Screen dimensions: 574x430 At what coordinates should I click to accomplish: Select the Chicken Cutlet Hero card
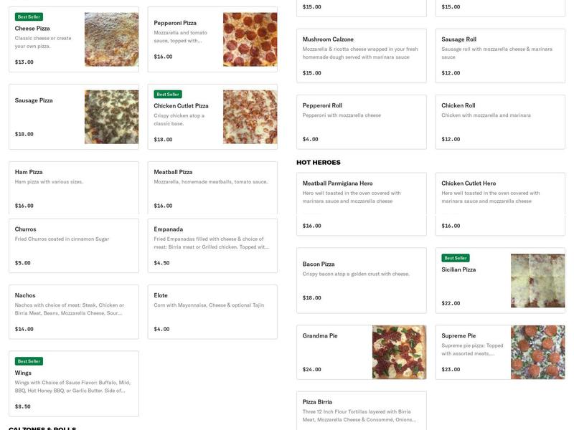pos(500,204)
